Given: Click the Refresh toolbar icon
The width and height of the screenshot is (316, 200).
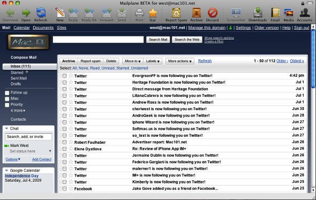Looking at the screenshot, I should tap(41, 13).
